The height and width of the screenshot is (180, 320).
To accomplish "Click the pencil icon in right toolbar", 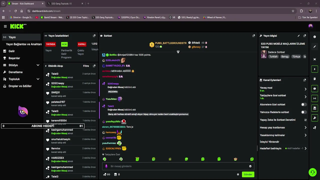I will pyautogui.click(x=314, y=46).
